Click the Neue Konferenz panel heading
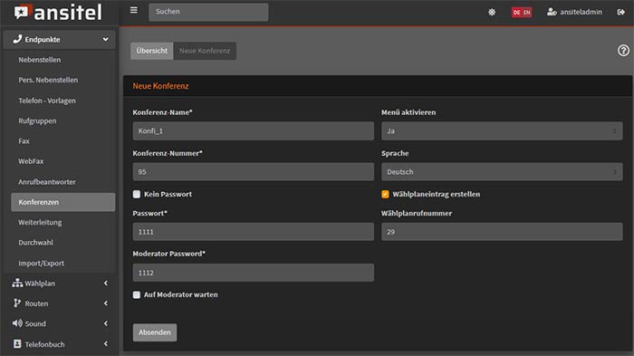The height and width of the screenshot is (356, 634). click(160, 86)
